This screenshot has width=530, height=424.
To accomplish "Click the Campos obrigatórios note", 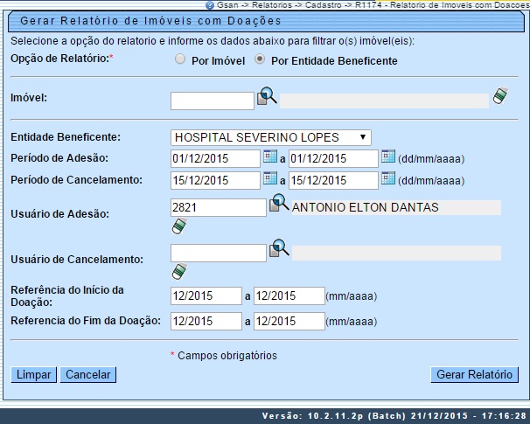I will point(227,356).
